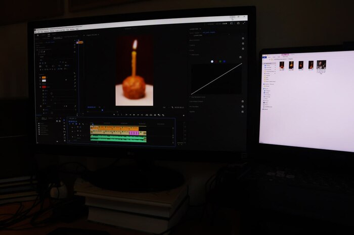Click the Program monitor playhead timecode

pos(92,107)
